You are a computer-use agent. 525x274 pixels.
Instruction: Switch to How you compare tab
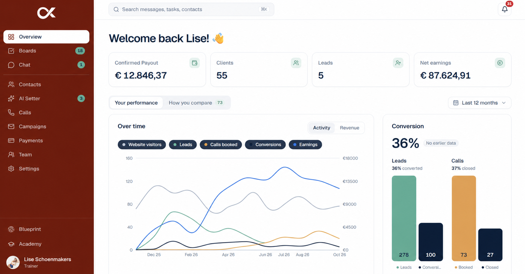pos(196,103)
